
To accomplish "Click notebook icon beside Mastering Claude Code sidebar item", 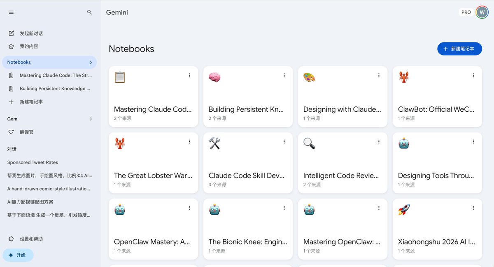I will pyautogui.click(x=11, y=75).
